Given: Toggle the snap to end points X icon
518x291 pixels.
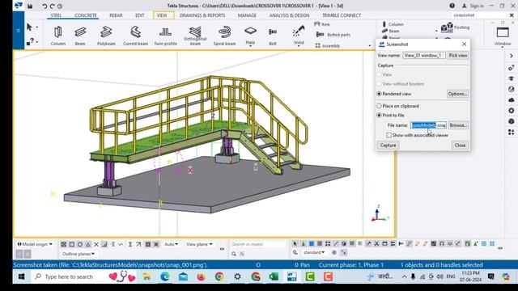Looking at the screenshot, I should (96, 244).
